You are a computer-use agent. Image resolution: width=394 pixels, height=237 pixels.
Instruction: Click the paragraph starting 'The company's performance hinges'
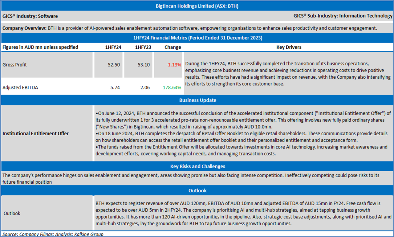(x=191, y=178)
